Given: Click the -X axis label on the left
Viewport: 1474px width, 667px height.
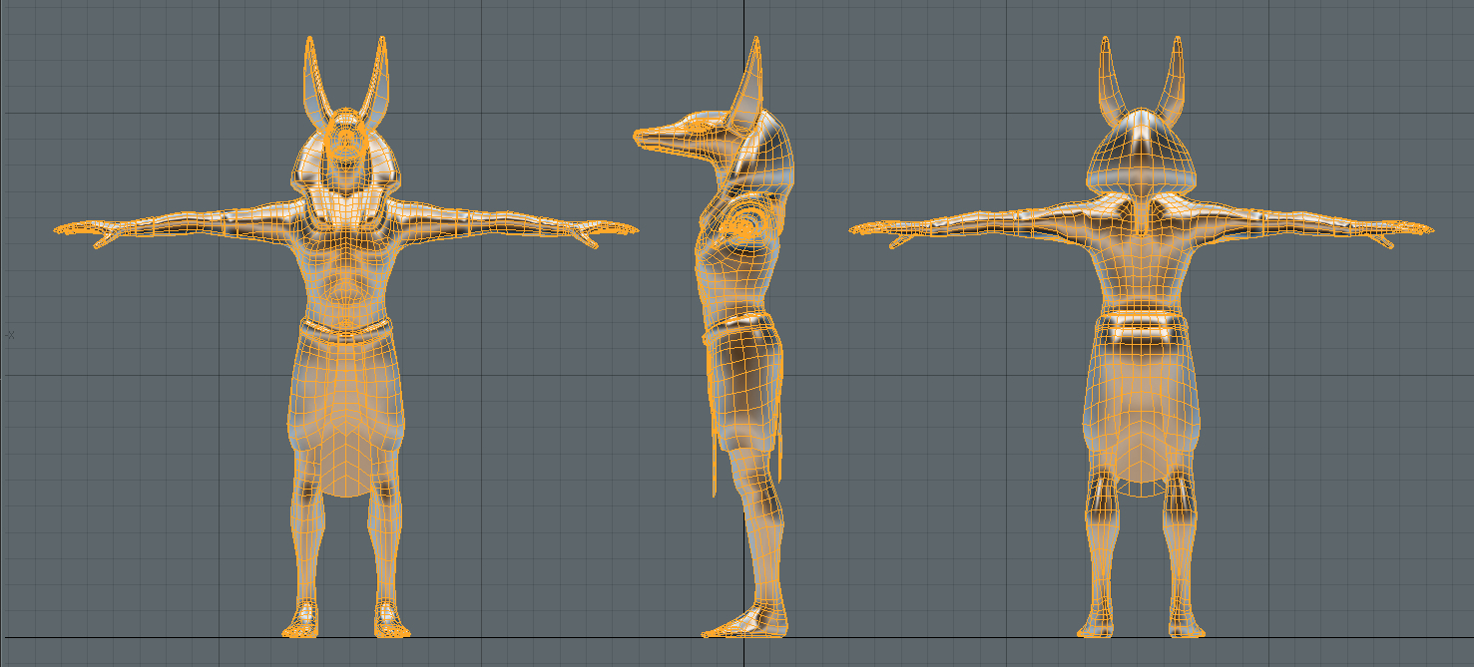Looking at the screenshot, I should [x=12, y=335].
